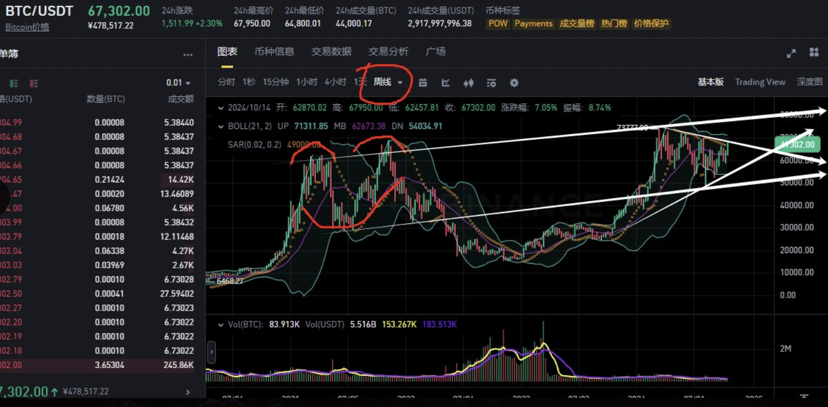The image size is (828, 407).
Task: Click the expand chart fullscreen icon
Action: [791, 53]
